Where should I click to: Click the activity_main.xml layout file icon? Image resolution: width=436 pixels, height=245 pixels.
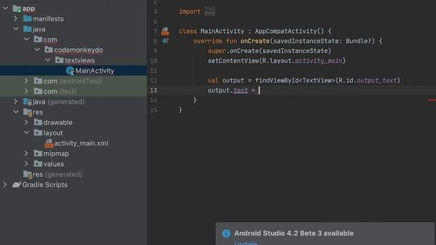point(49,144)
